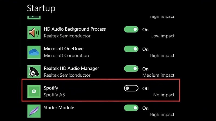
Task: Click the Spotify app icon
Action: (x=34, y=91)
